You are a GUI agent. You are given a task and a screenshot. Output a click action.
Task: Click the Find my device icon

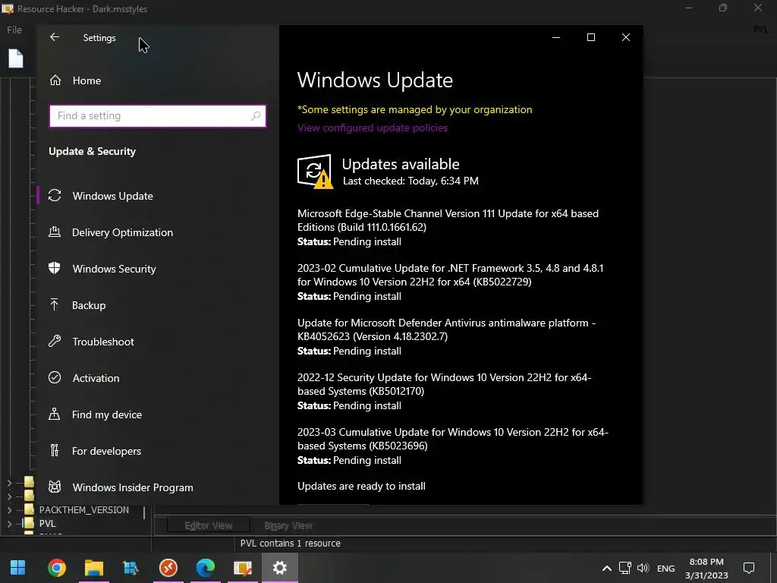(x=55, y=414)
